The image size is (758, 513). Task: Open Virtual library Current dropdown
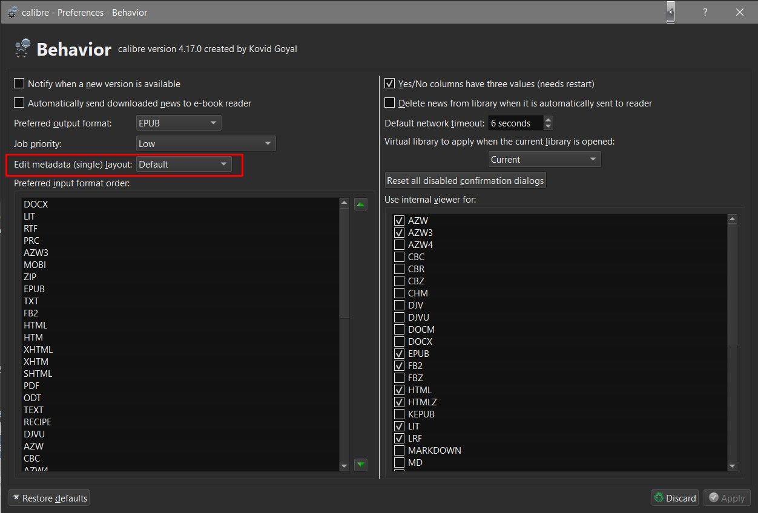(x=544, y=159)
